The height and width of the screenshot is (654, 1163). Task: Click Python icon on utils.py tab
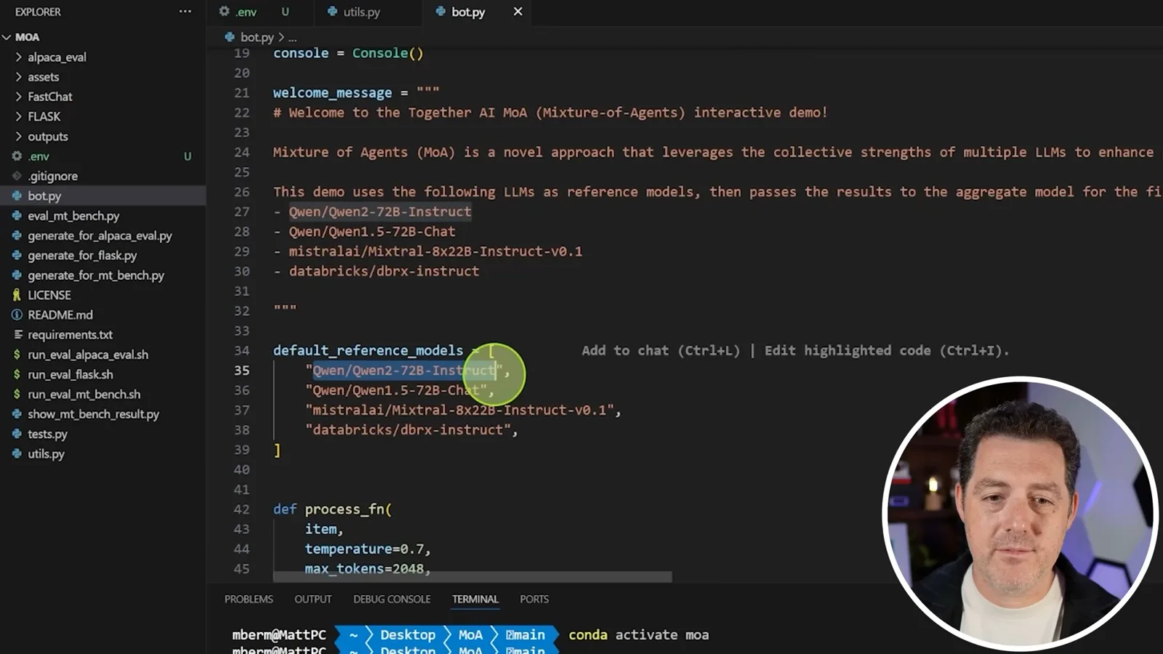[x=332, y=12]
